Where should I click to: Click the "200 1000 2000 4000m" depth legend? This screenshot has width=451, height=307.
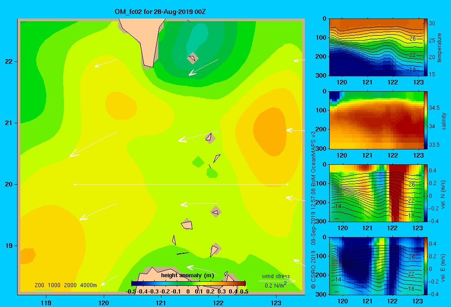65,285
